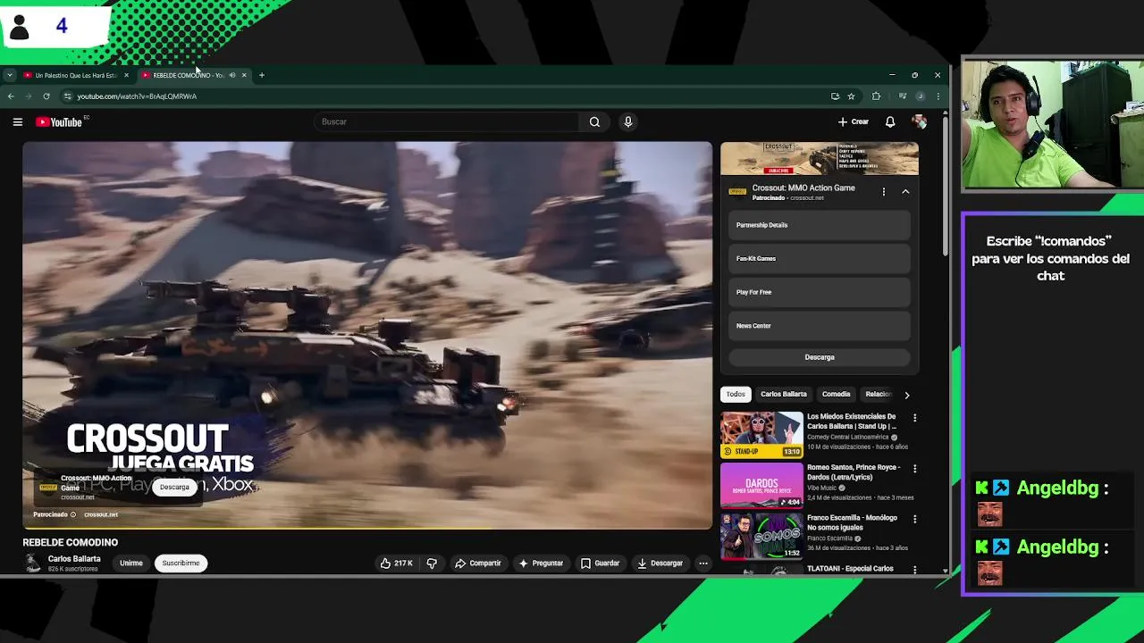Click Descarga button in sponsored panel
Screen dimensions: 1144x643
[820, 357]
